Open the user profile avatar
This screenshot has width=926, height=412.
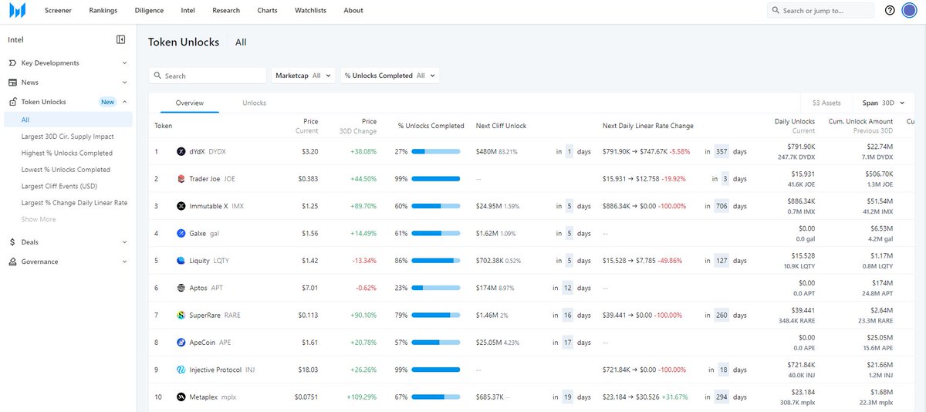pos(909,10)
